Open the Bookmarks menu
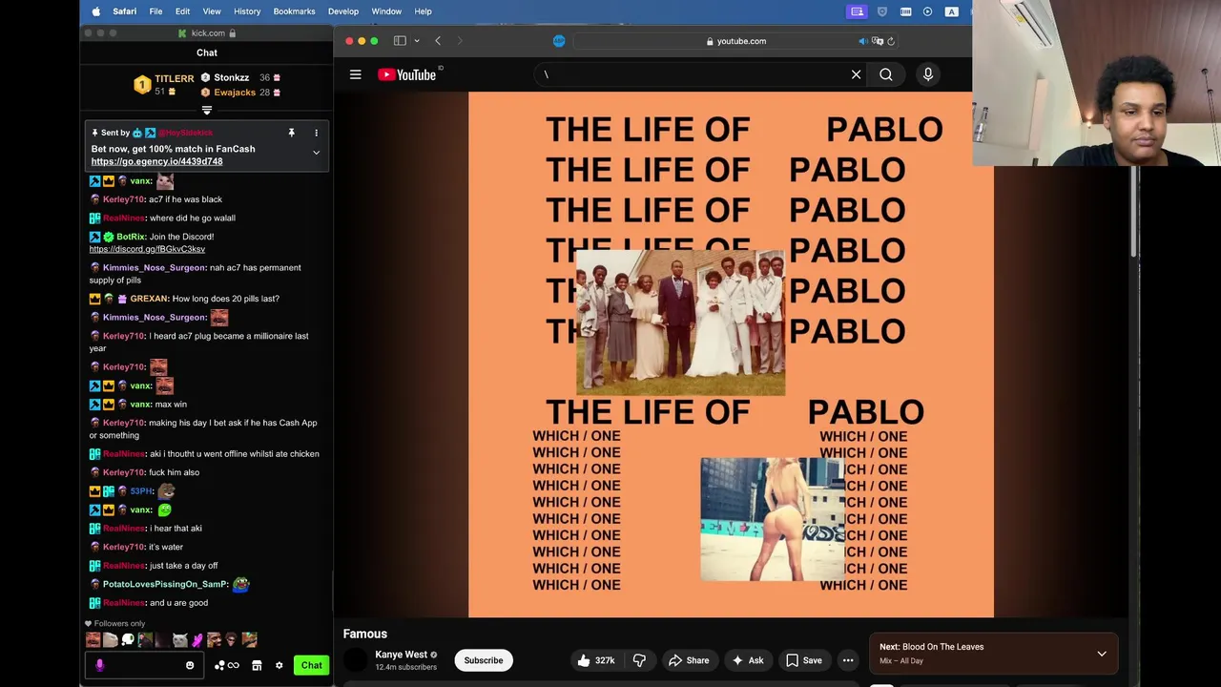The width and height of the screenshot is (1221, 687). click(x=294, y=11)
